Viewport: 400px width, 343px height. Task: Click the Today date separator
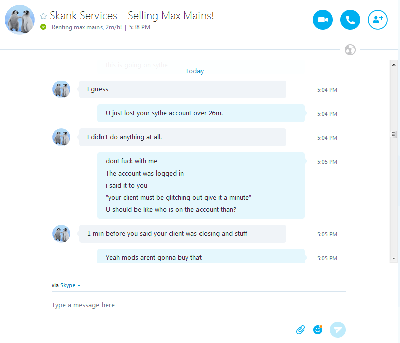coord(194,71)
